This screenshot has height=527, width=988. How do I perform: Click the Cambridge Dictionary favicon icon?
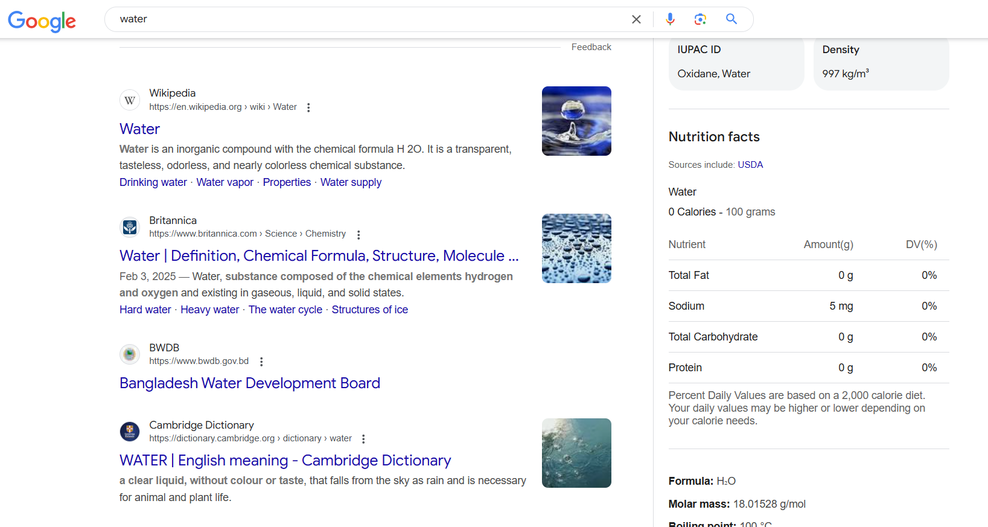pyautogui.click(x=130, y=432)
